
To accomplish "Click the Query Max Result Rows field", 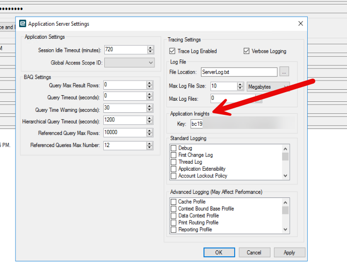I will [125, 85].
